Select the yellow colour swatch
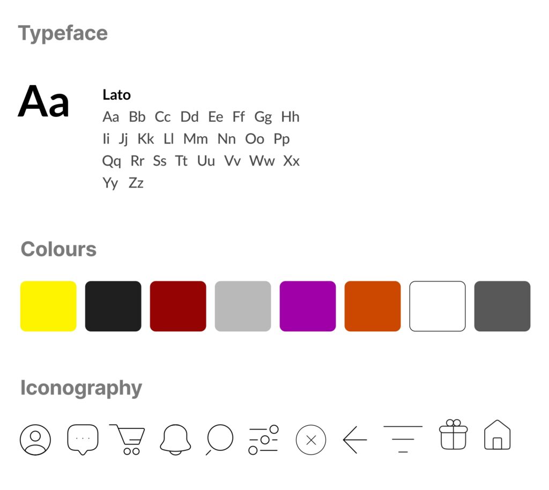Viewport: 549px width, 490px height. point(48,306)
